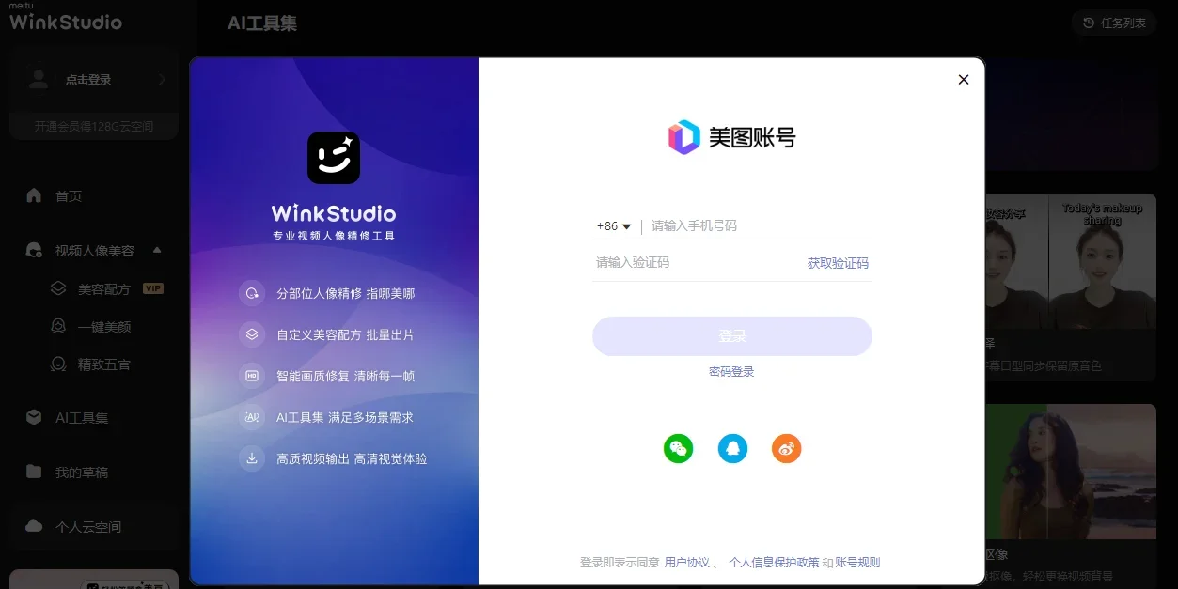Click 点击登录 in the sidebar
This screenshot has width=1178, height=589.
88,80
